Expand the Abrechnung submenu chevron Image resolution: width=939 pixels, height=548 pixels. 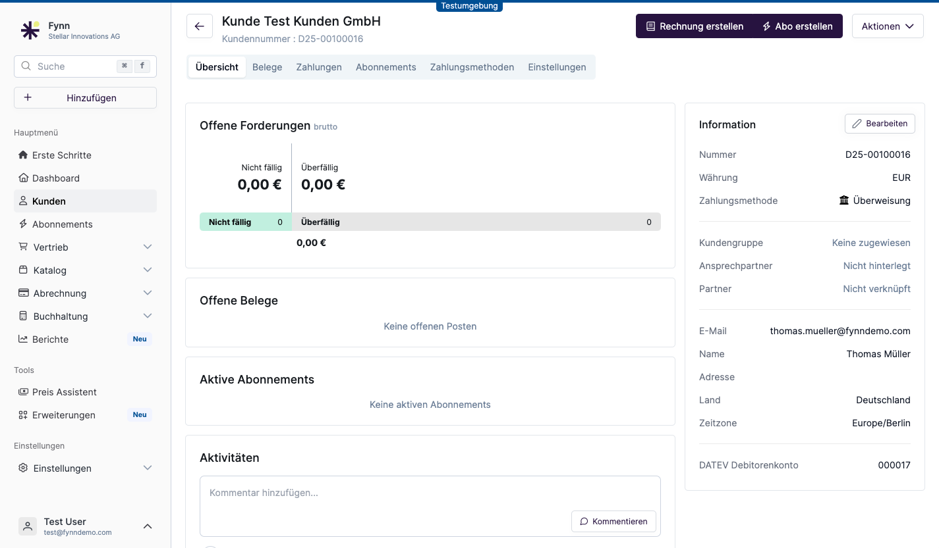148,293
